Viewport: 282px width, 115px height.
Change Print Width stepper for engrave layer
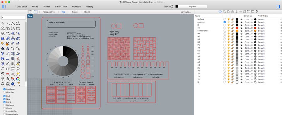tap(281, 22)
